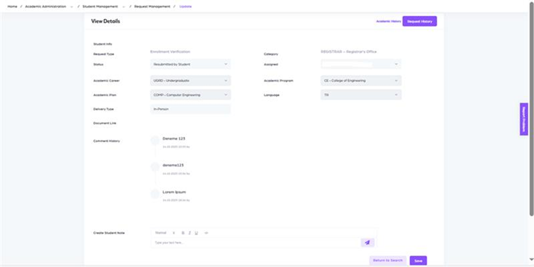This screenshot has width=534, height=267.
Task: Expand the Academic Plan dropdown
Action: (x=190, y=95)
